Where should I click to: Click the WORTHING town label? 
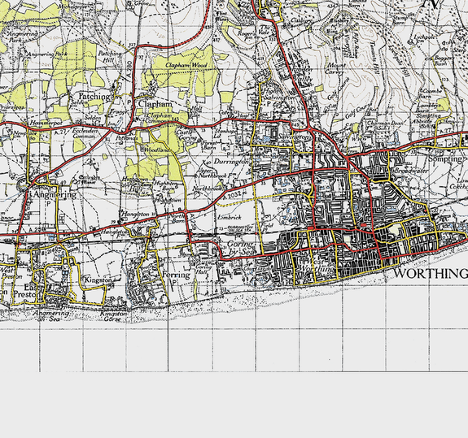tap(431, 273)
